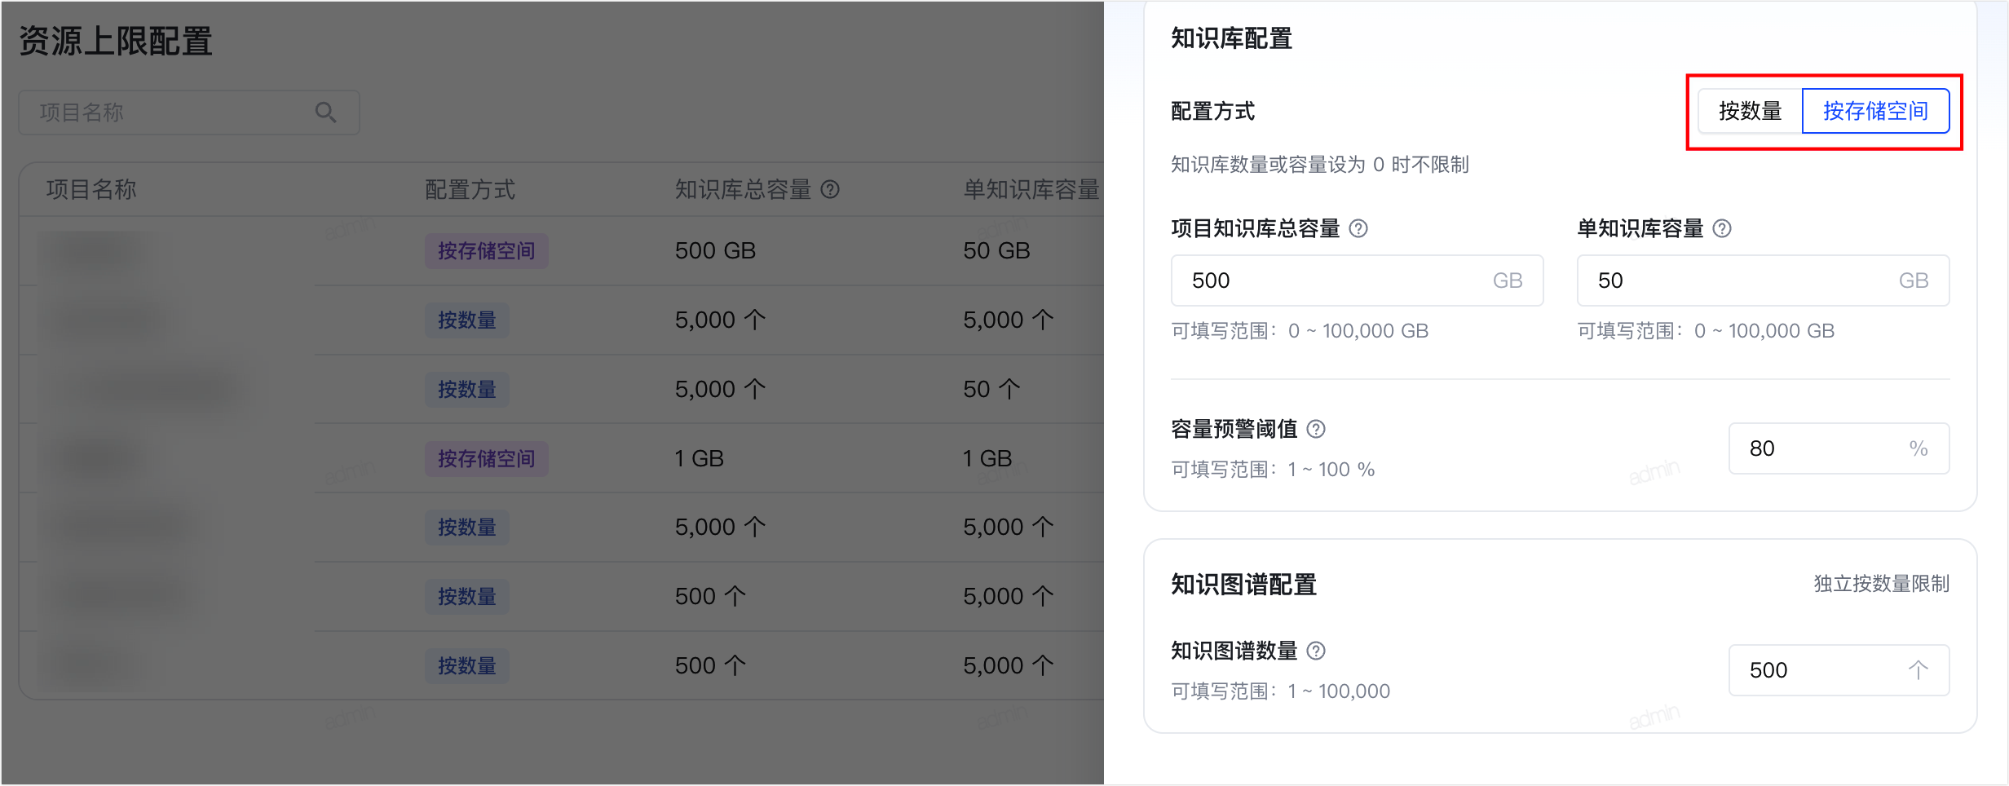Click the hint 知识库数量或容量设为 0 时不限制
This screenshot has width=2009, height=786.
pyautogui.click(x=1320, y=165)
